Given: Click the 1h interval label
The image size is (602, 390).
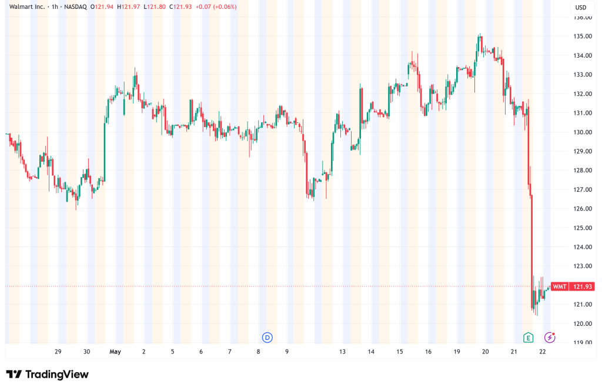Looking at the screenshot, I should (x=55, y=7).
